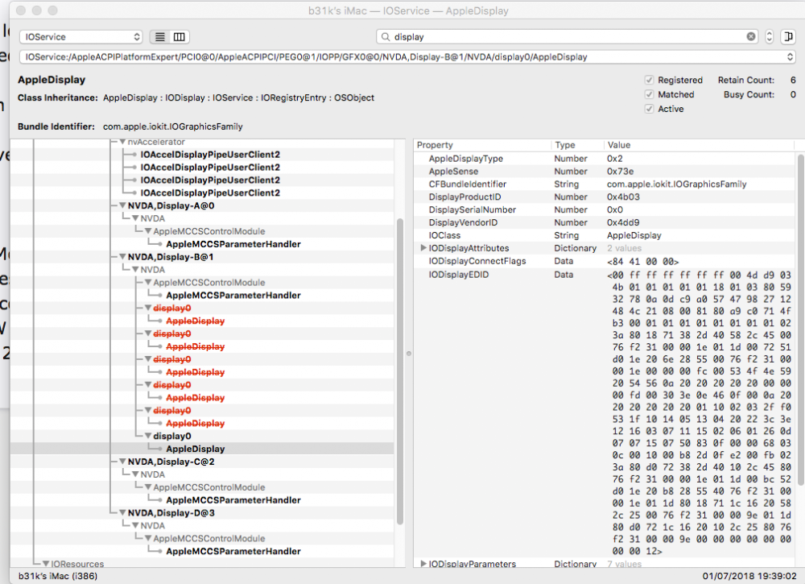Collapse the active non-strikethrough display0 node

coord(148,436)
